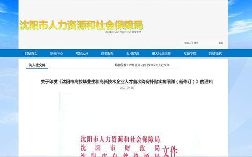Screen dimensions: 252x157
Task: Follow the 沈人社文件 breadcrumb link
Action: tap(163, 65)
